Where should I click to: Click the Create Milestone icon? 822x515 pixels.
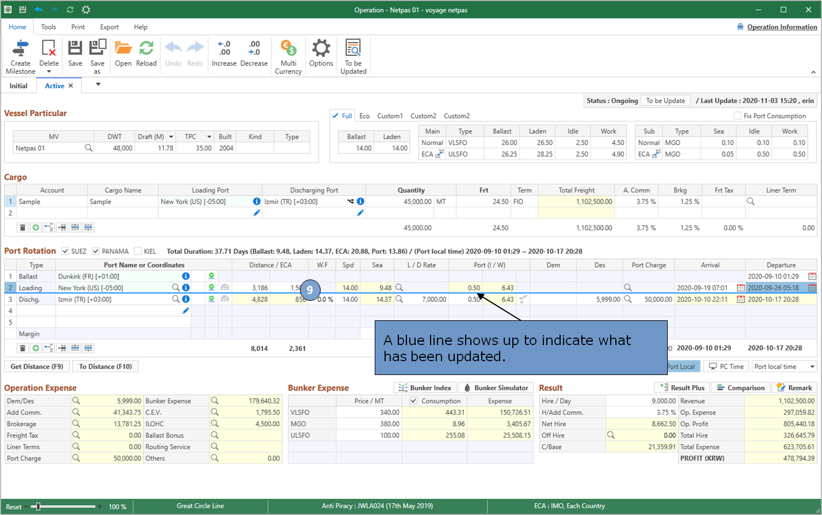coord(21,49)
